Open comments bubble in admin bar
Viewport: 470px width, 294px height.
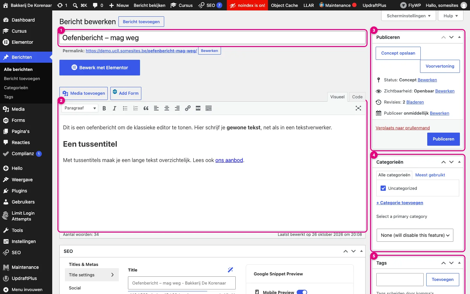pyautogui.click(x=98, y=5)
